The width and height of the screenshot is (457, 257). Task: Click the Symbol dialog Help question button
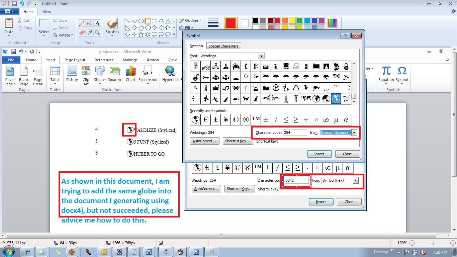[x=345, y=36]
